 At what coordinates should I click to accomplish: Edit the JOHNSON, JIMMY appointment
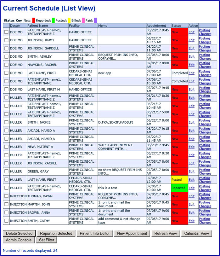pos(191,40)
